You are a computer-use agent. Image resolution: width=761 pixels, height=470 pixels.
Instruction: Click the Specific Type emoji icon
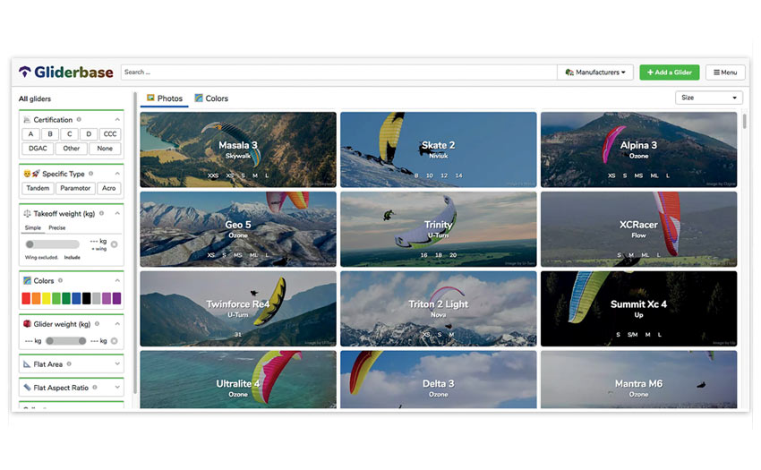[x=31, y=174]
